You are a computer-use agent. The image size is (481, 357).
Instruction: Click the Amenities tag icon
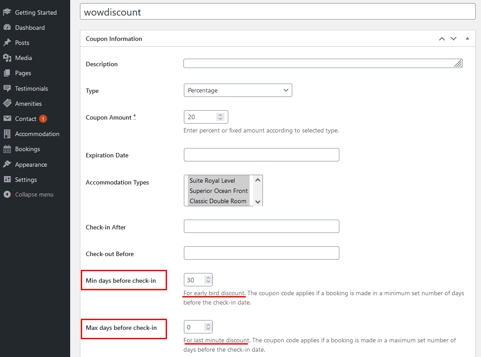click(8, 104)
